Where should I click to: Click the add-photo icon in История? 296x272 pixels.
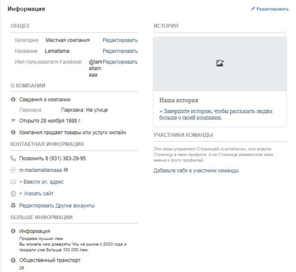tap(219, 63)
